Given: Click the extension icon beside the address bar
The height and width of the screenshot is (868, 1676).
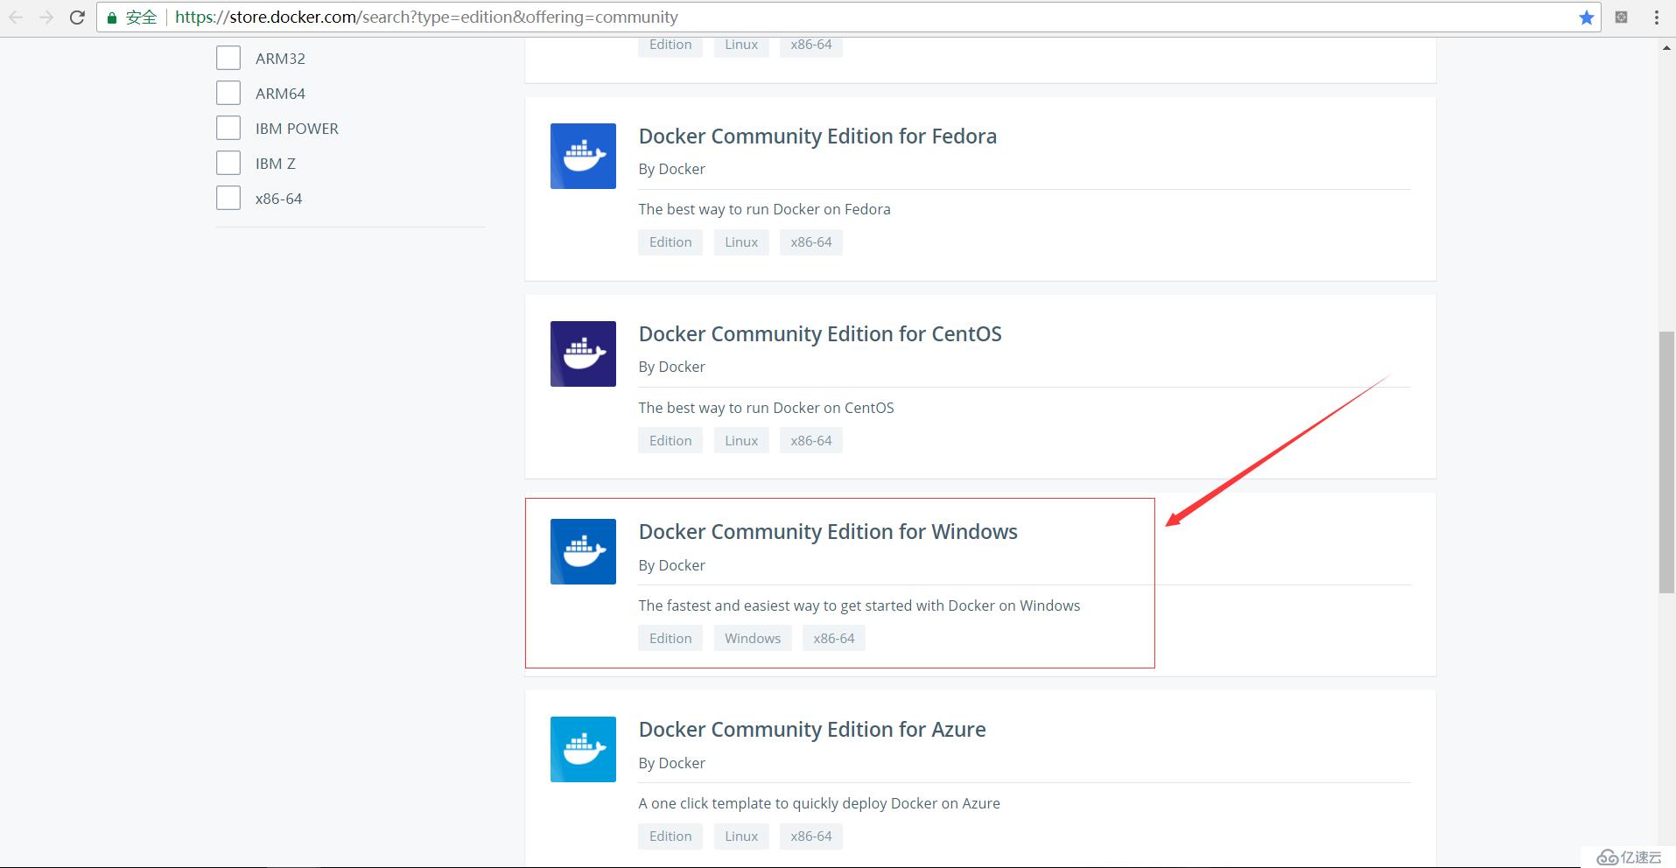Looking at the screenshot, I should pyautogui.click(x=1621, y=17).
